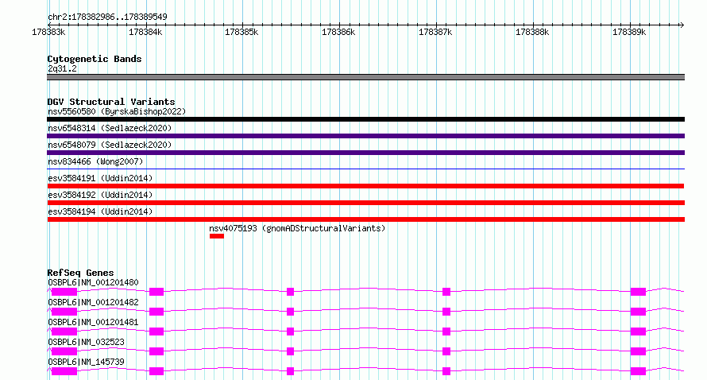Image resolution: width=707 pixels, height=380 pixels.
Task: Click the chr2:178382986..178389549 region label
Action: 107,17
